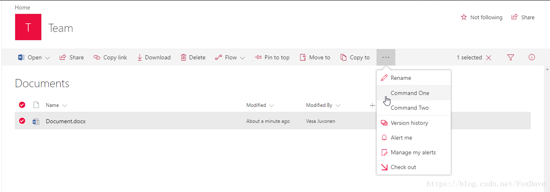Screen dimensions: 550x192
Task: Clear selection with the X icon
Action: 489,58
